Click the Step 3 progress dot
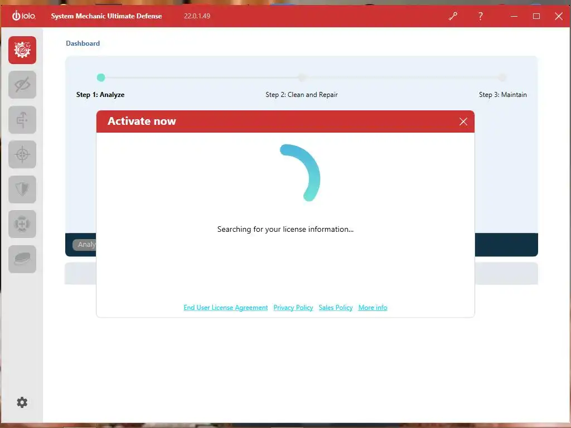Screen dimensions: 571x428 click(x=502, y=77)
